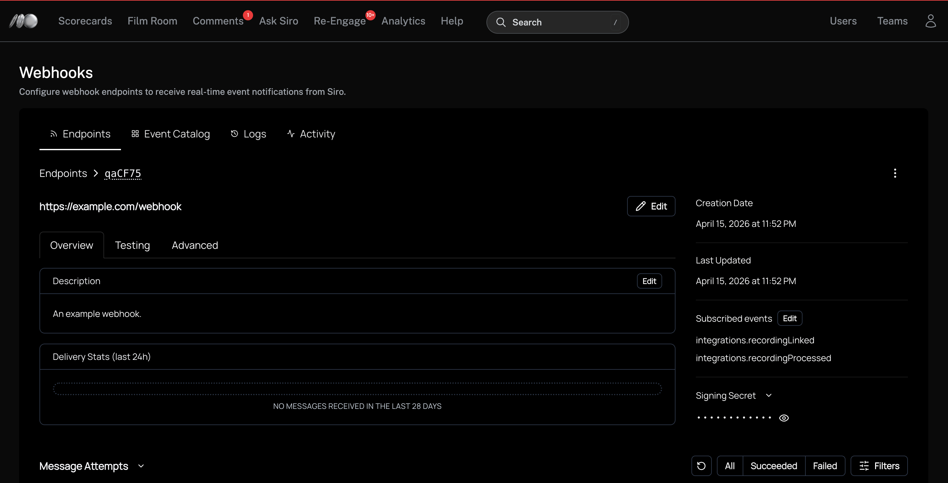Image resolution: width=948 pixels, height=483 pixels.
Task: Show All message attempts
Action: (x=730, y=466)
